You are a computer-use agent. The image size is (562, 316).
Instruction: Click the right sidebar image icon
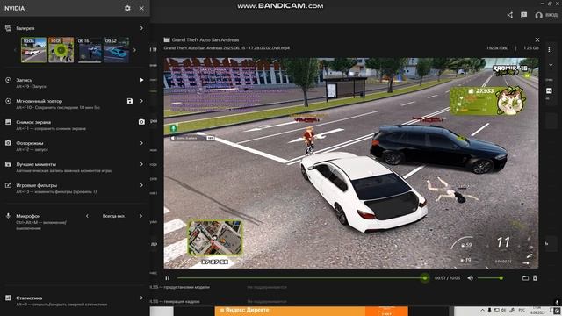click(549, 90)
